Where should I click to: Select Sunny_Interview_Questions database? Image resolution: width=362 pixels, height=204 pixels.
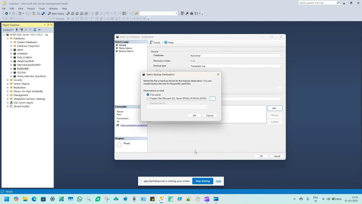tap(31, 76)
